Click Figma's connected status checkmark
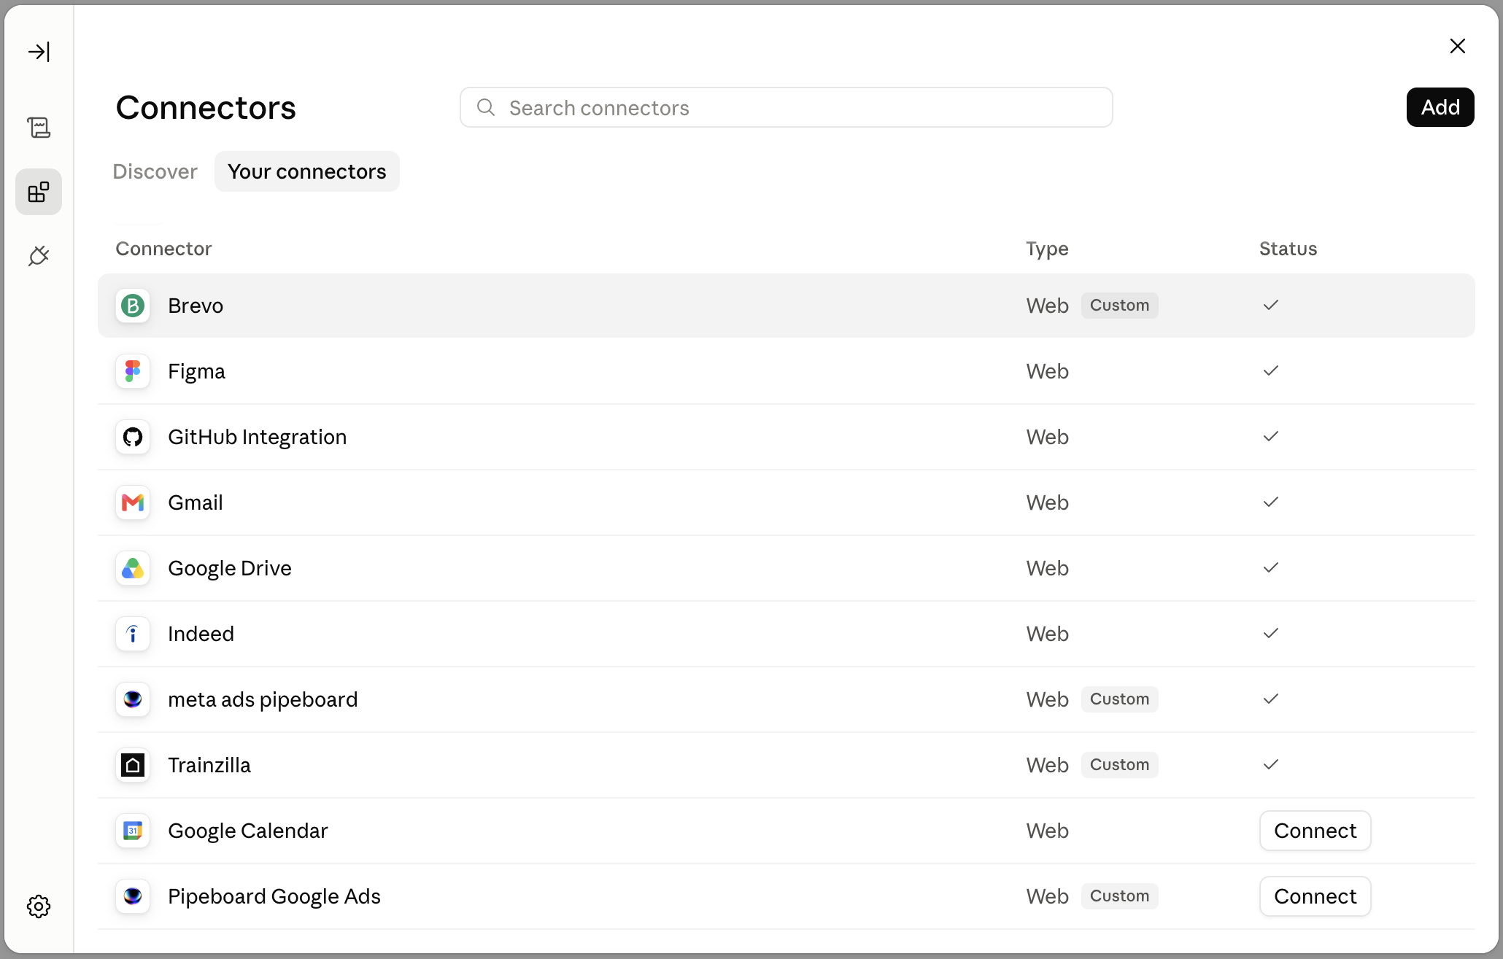 coord(1271,370)
